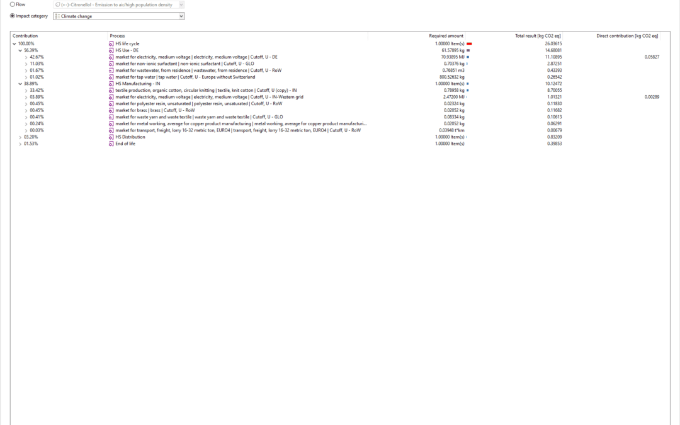Click process icon of electricity IN-Western grid
Screen dimensions: 680x425
pos(111,97)
